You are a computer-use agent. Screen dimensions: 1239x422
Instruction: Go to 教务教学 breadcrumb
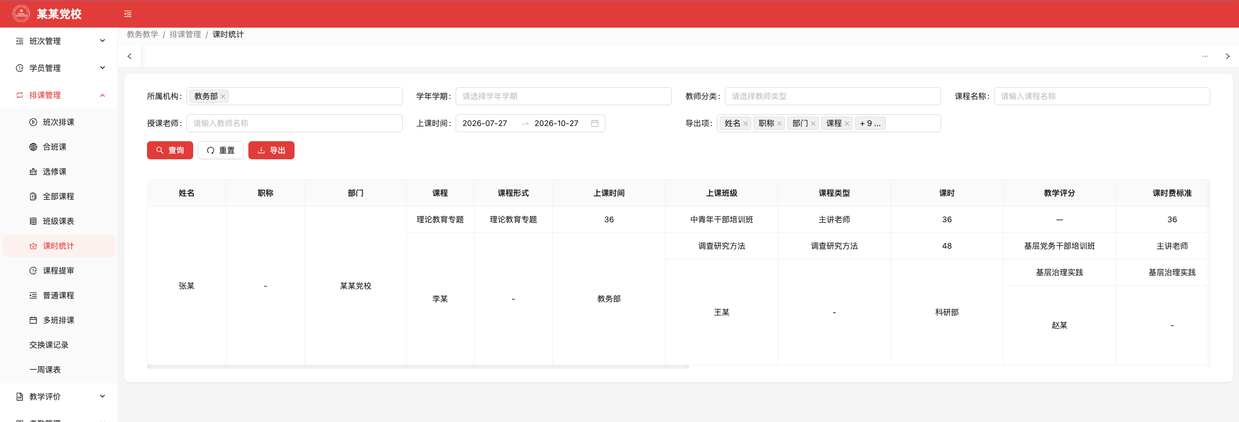[x=142, y=34]
